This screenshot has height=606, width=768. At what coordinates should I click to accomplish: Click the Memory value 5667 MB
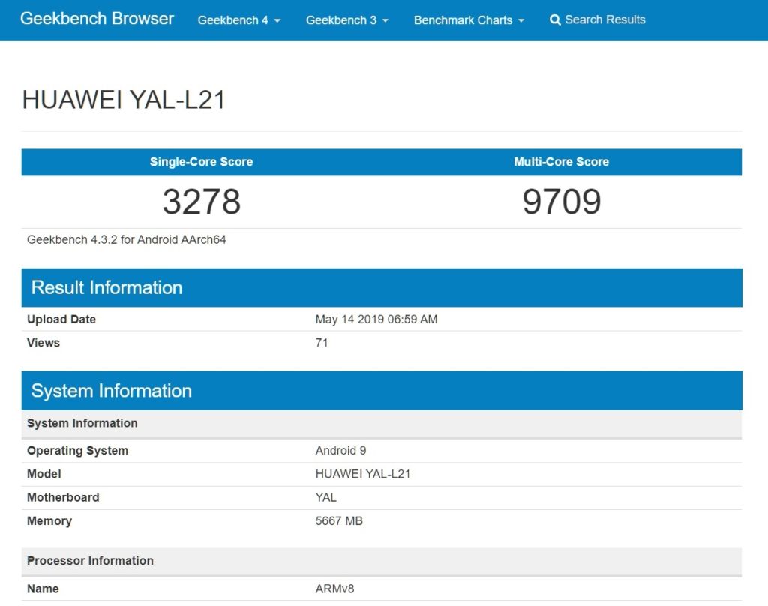point(339,521)
